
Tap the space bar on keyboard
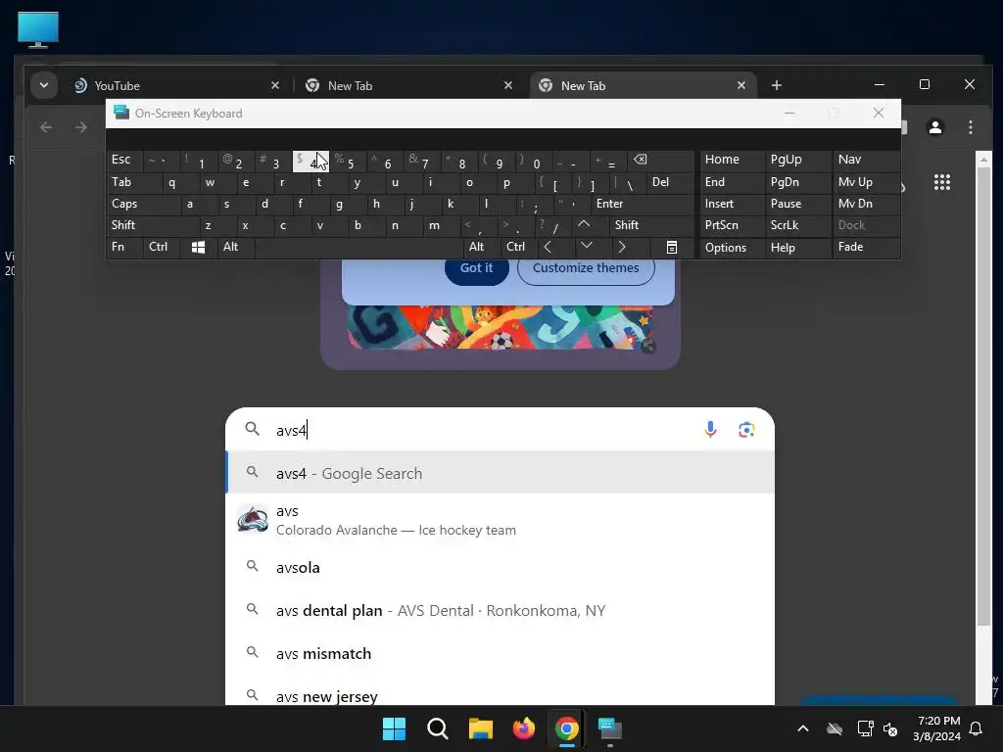(x=358, y=247)
